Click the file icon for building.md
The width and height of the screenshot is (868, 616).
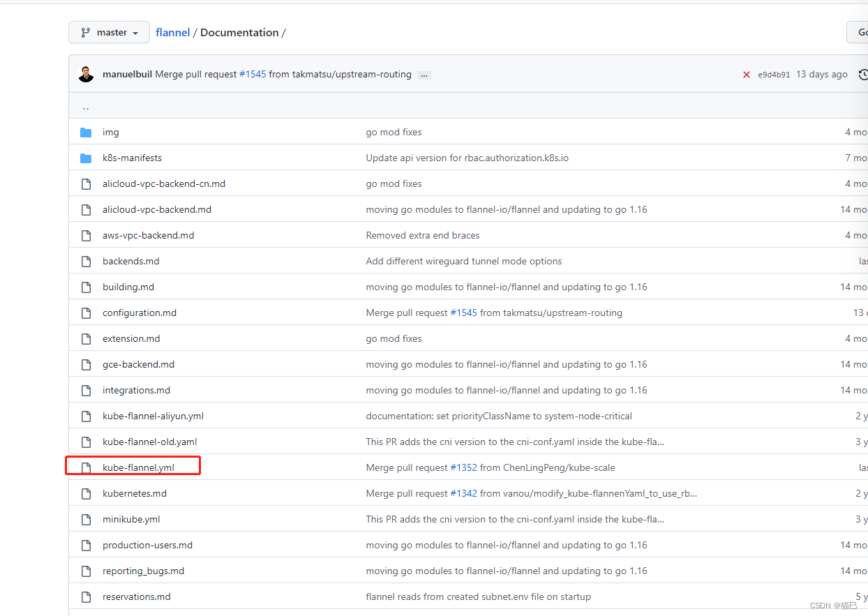click(x=86, y=287)
